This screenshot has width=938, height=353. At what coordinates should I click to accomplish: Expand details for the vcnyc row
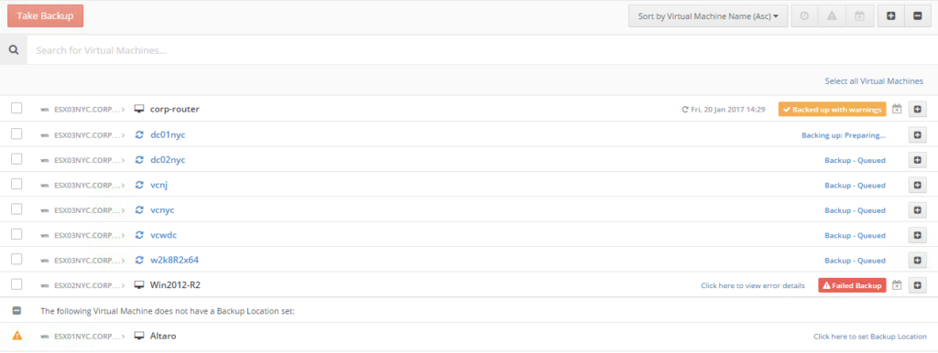click(x=917, y=210)
